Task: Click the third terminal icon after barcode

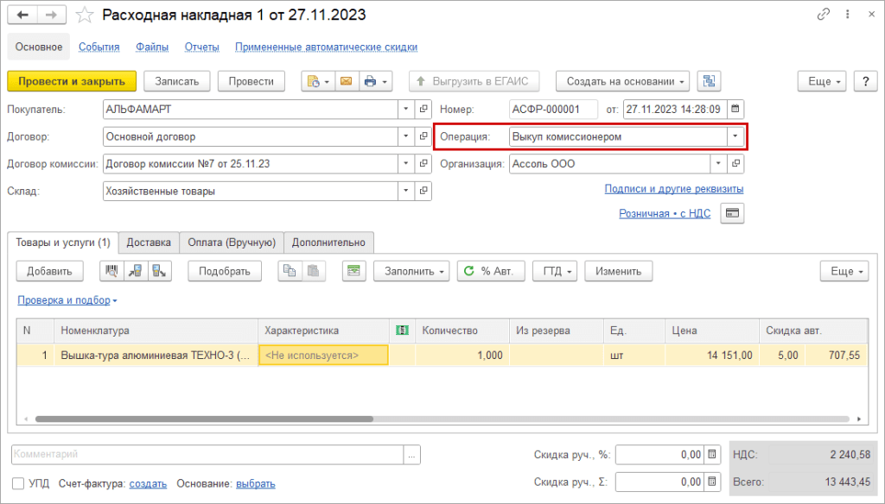Action: [159, 271]
